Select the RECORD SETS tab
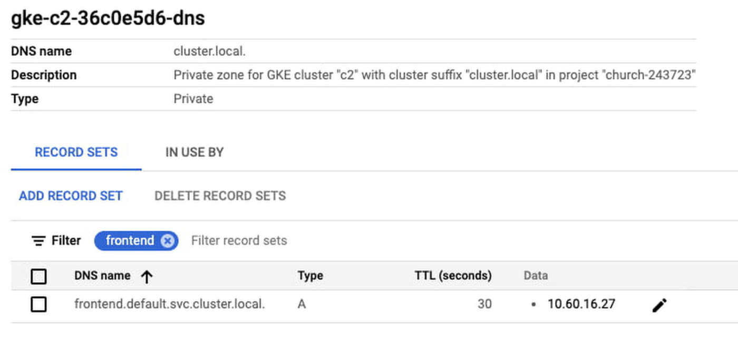The image size is (738, 341). click(76, 152)
